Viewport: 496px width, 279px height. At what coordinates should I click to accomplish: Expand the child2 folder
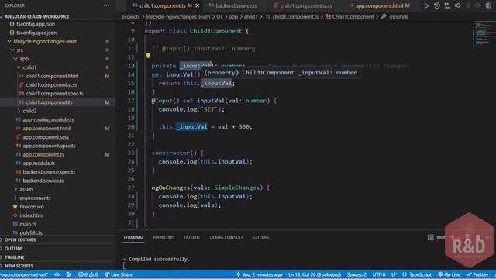click(x=29, y=111)
